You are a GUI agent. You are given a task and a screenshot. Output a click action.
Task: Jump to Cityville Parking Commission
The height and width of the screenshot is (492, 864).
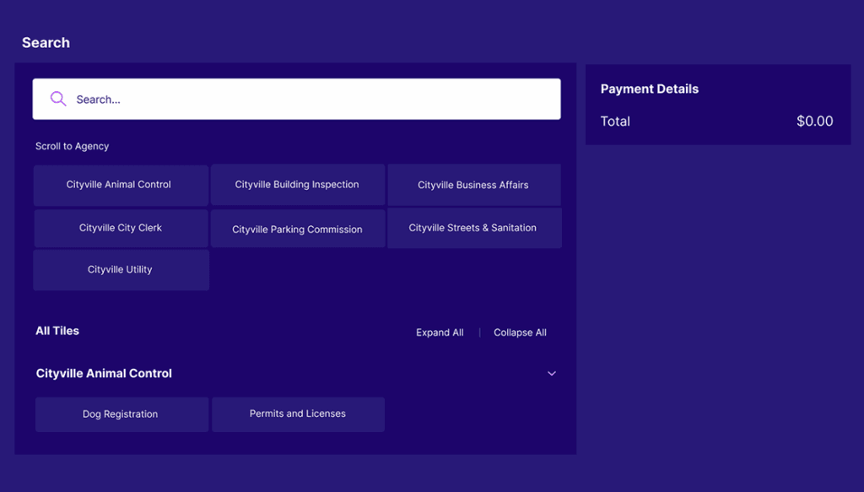click(x=297, y=228)
